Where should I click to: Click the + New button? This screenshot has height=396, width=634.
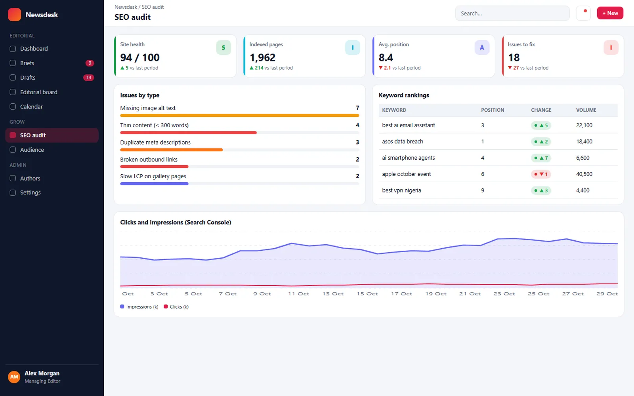[x=610, y=13]
